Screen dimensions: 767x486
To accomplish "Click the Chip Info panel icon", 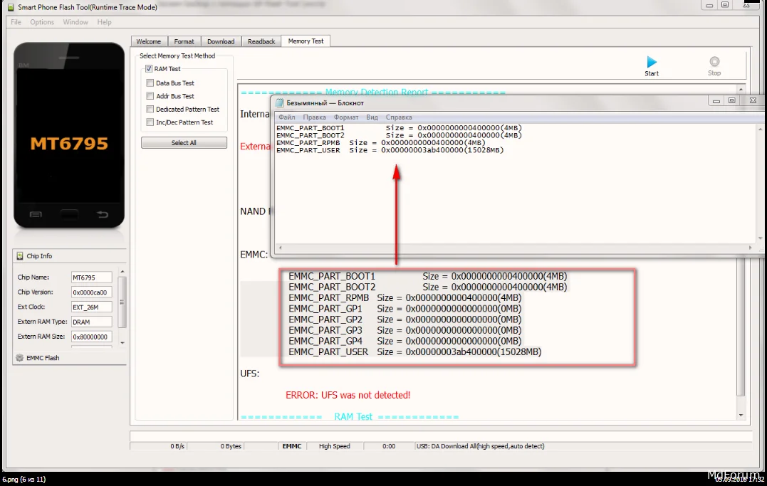I will coord(20,256).
